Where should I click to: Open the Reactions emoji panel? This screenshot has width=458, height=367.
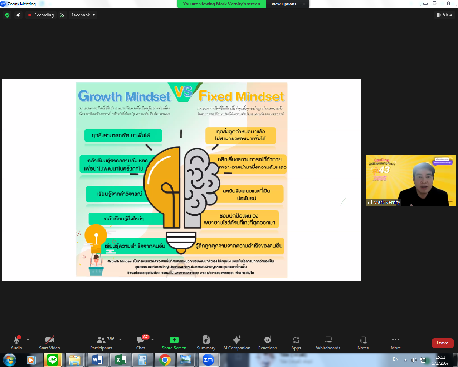click(267, 343)
